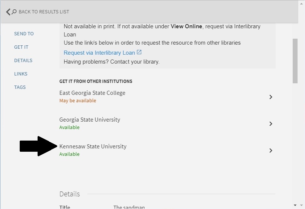Click the scrollbar up arrow
The image size is (305, 209).
[295, 4]
